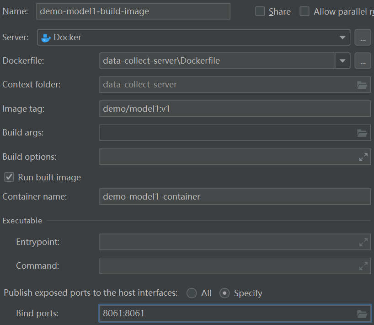The height and width of the screenshot is (325, 374).
Task: Open Bind ports folder icon
Action: click(x=362, y=314)
